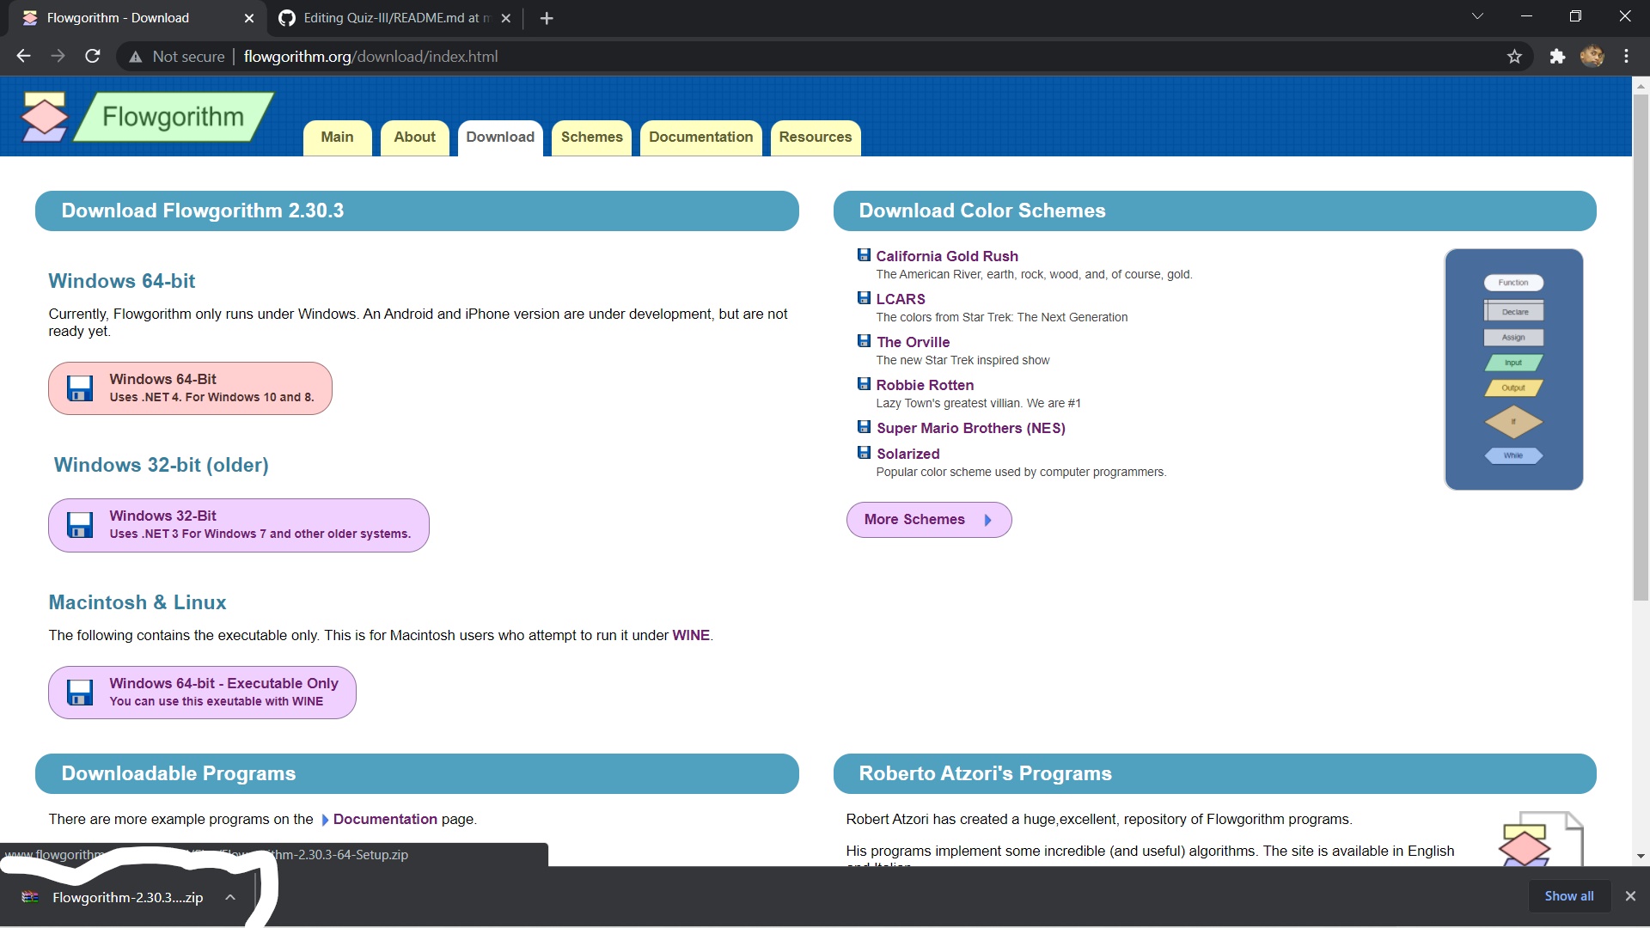Open the More Schemes button
The width and height of the screenshot is (1650, 928).
coord(929,520)
